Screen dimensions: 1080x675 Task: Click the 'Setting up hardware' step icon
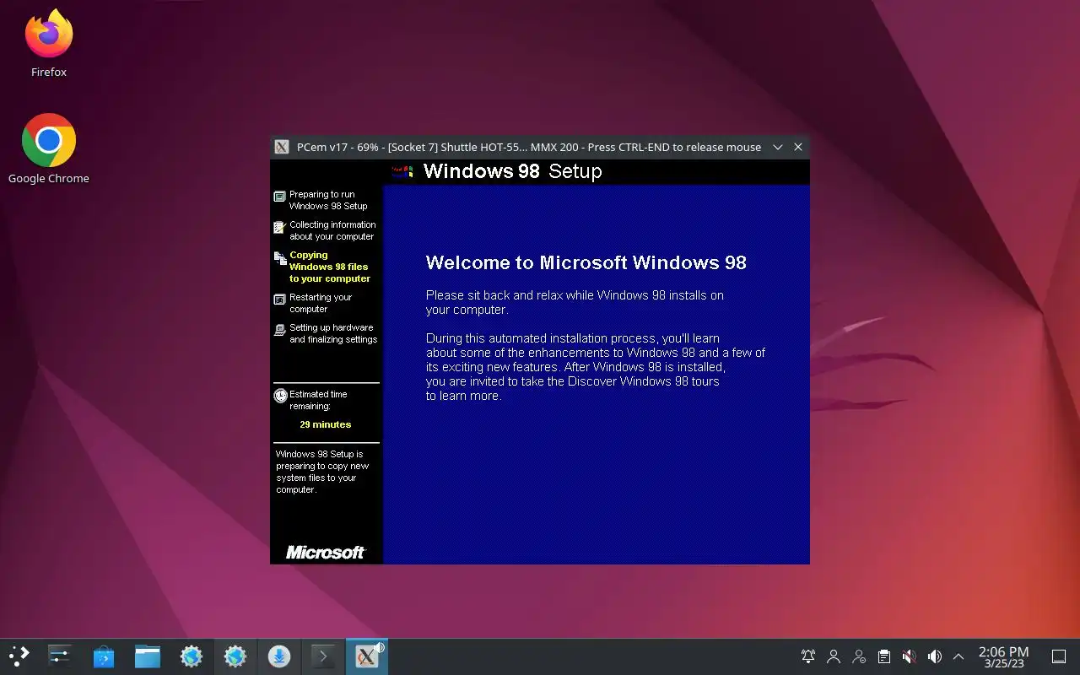280,330
